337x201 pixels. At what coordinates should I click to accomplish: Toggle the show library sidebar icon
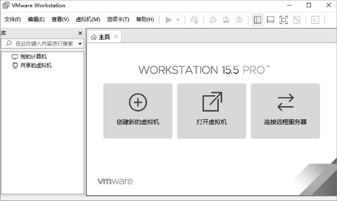pyautogui.click(x=258, y=20)
